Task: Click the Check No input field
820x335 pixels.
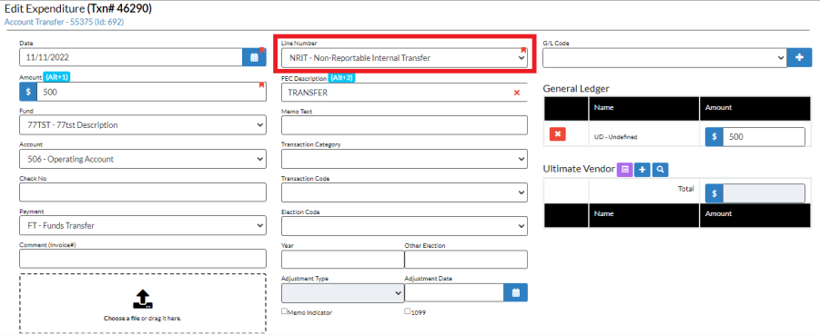Action: pos(143,192)
